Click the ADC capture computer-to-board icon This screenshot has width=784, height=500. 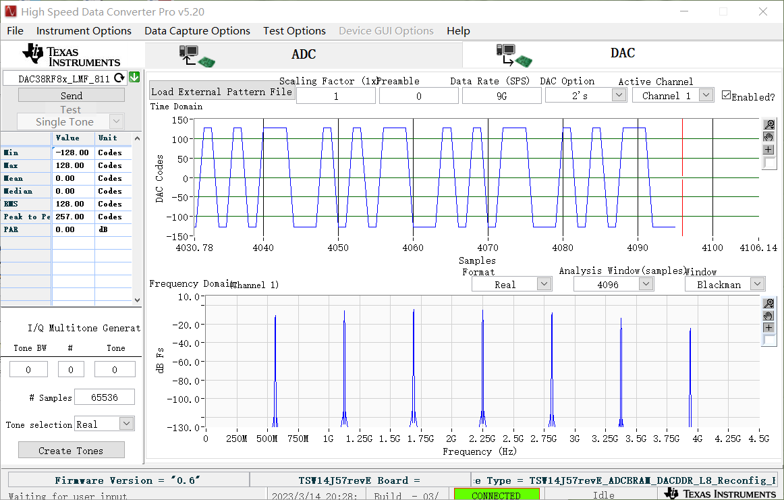197,55
